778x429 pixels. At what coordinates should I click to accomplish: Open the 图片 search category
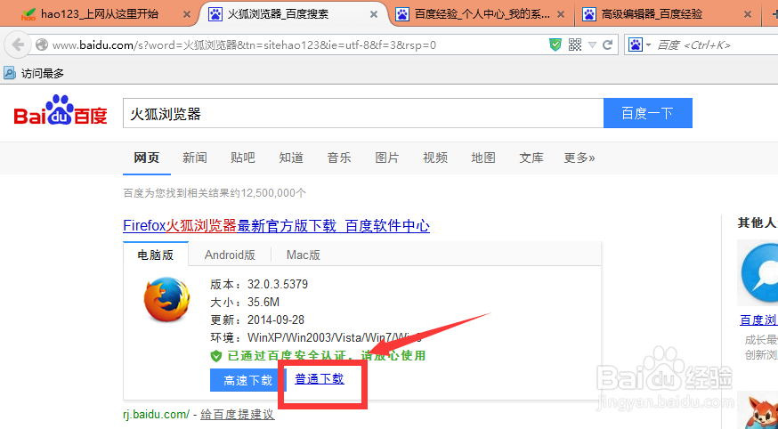[387, 158]
